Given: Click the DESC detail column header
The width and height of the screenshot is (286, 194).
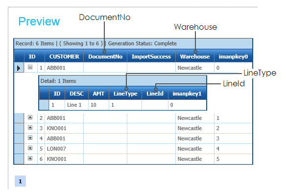Looking at the screenshot, I should (x=76, y=94).
